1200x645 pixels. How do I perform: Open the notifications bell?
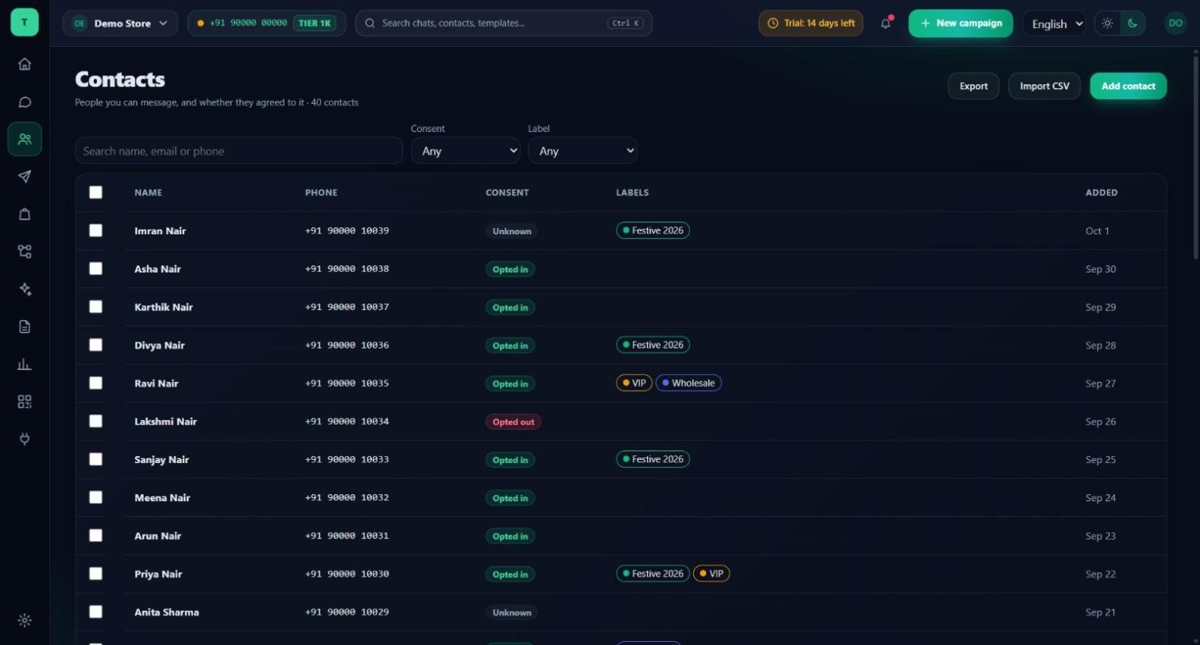[886, 23]
